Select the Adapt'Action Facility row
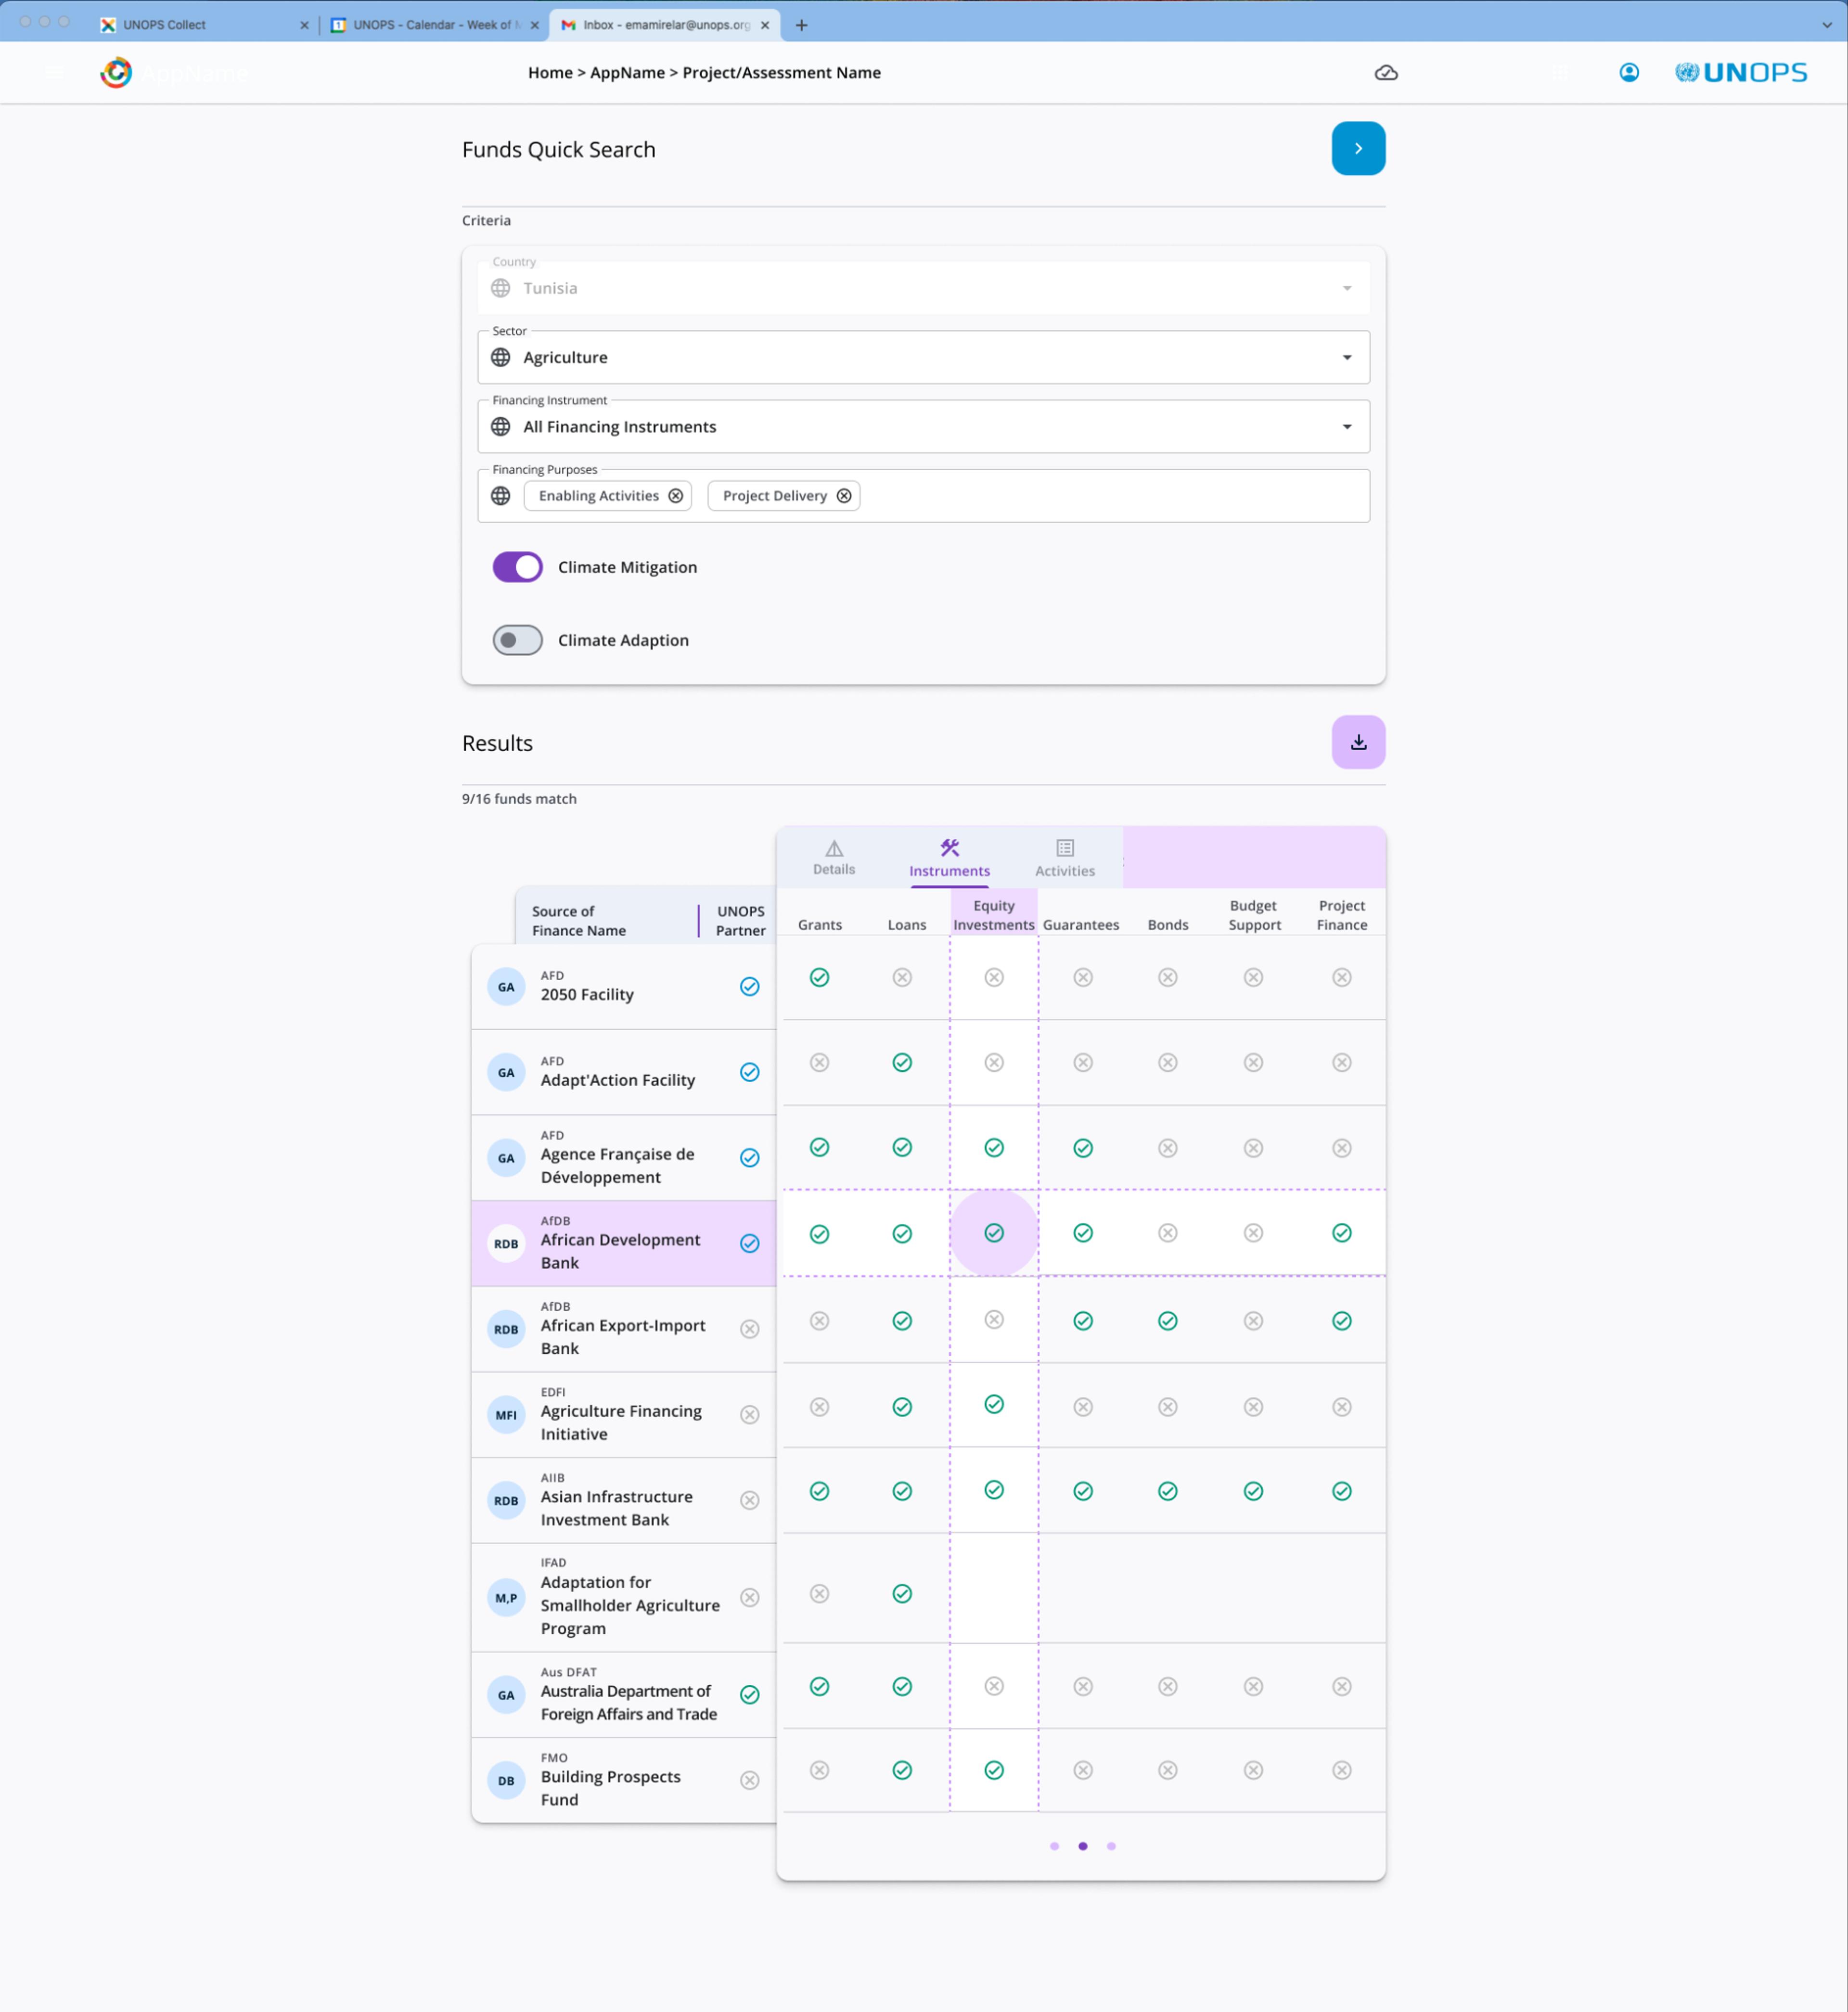 pos(624,1072)
